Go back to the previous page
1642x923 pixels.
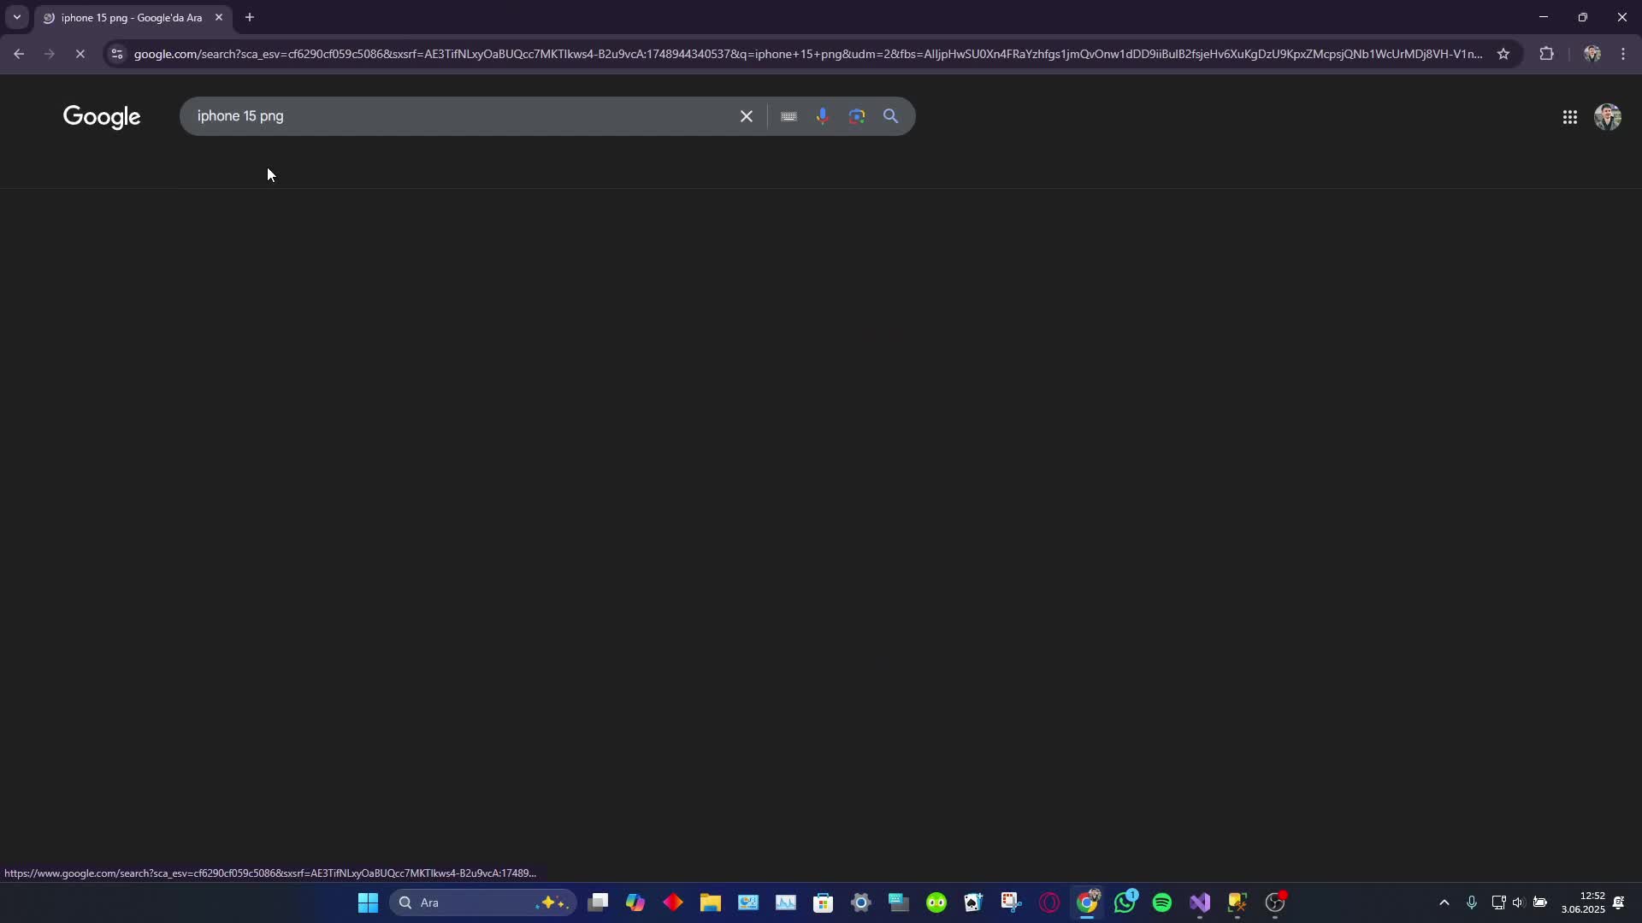(x=19, y=54)
